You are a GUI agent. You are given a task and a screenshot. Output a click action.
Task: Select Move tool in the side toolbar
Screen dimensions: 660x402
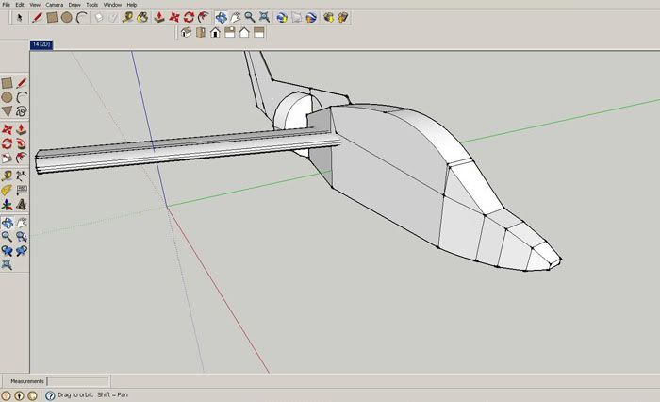(7, 129)
